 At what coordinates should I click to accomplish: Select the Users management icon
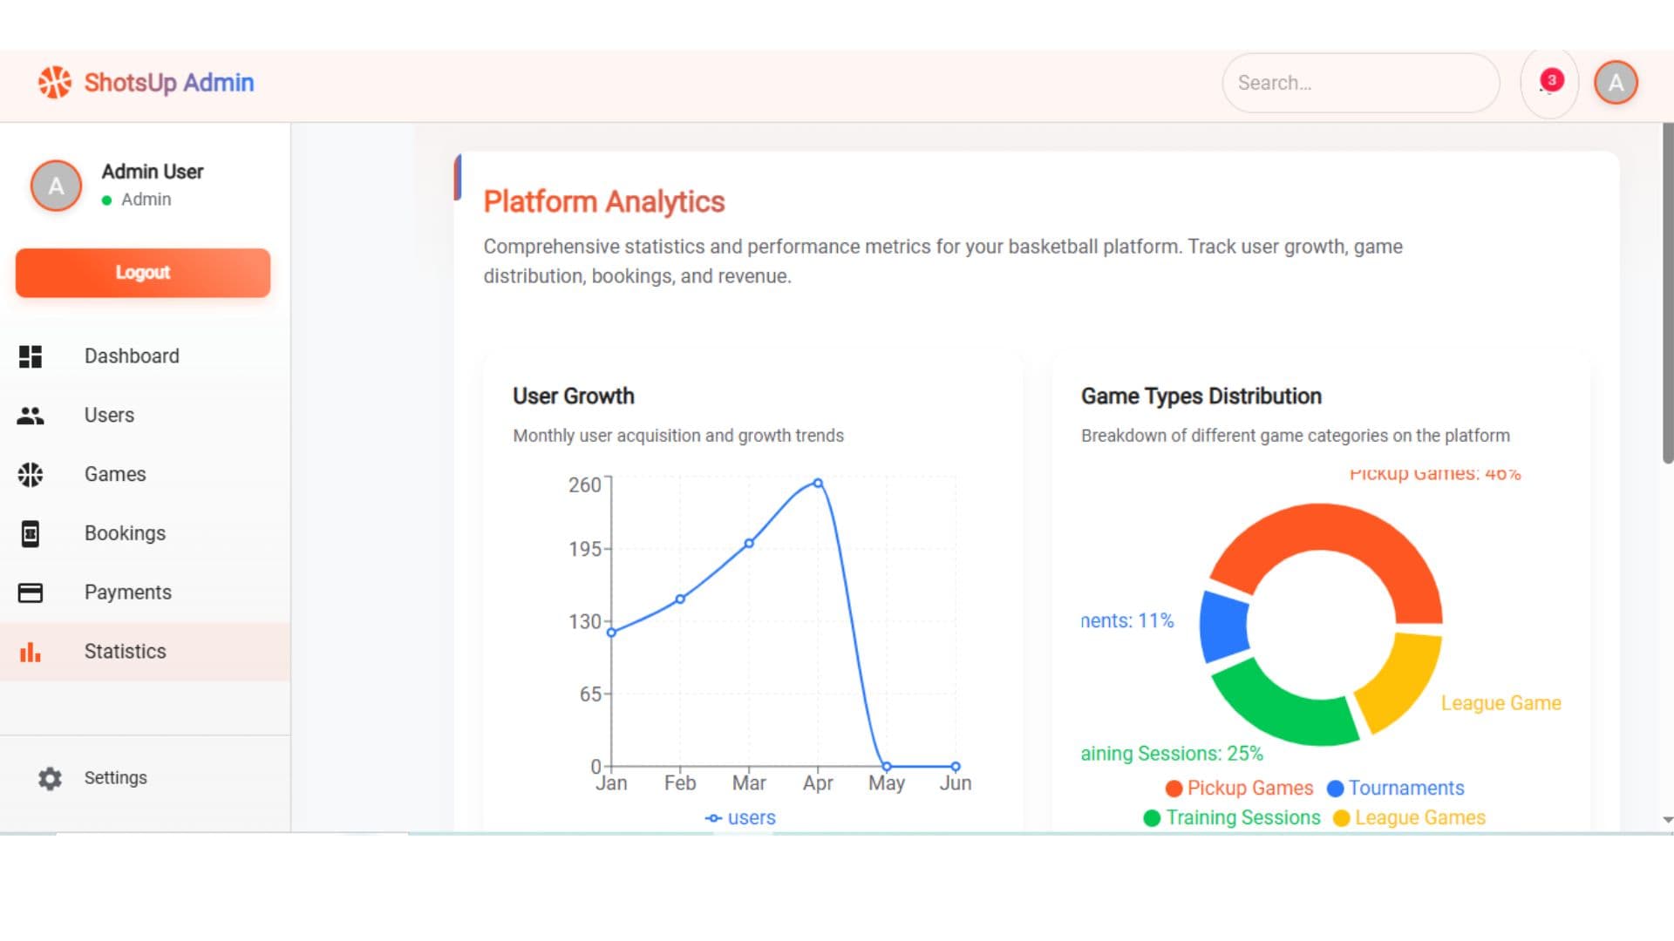[31, 416]
